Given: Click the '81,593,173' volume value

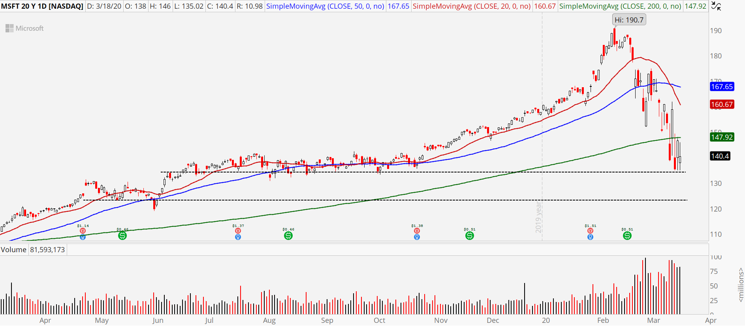Looking at the screenshot, I should 47,250.
